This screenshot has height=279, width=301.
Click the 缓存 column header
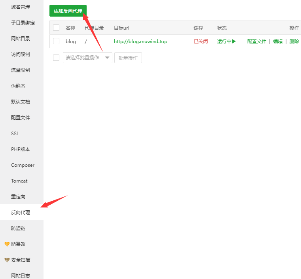[x=198, y=28]
